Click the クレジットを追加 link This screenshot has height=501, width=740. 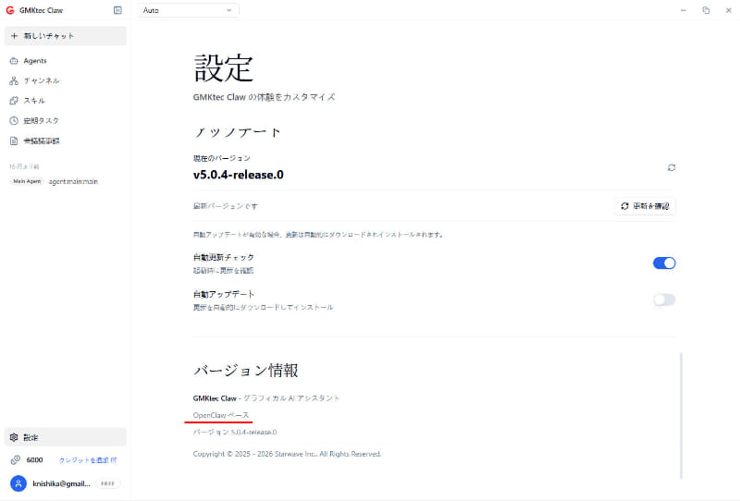[x=88, y=460]
